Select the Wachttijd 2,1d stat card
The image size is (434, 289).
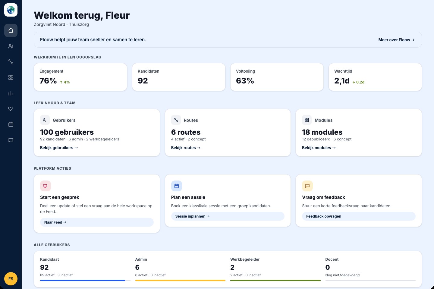375,77
